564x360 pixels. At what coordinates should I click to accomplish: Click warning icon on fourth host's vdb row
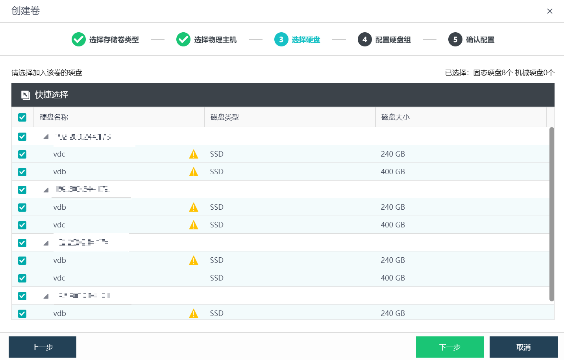click(194, 314)
